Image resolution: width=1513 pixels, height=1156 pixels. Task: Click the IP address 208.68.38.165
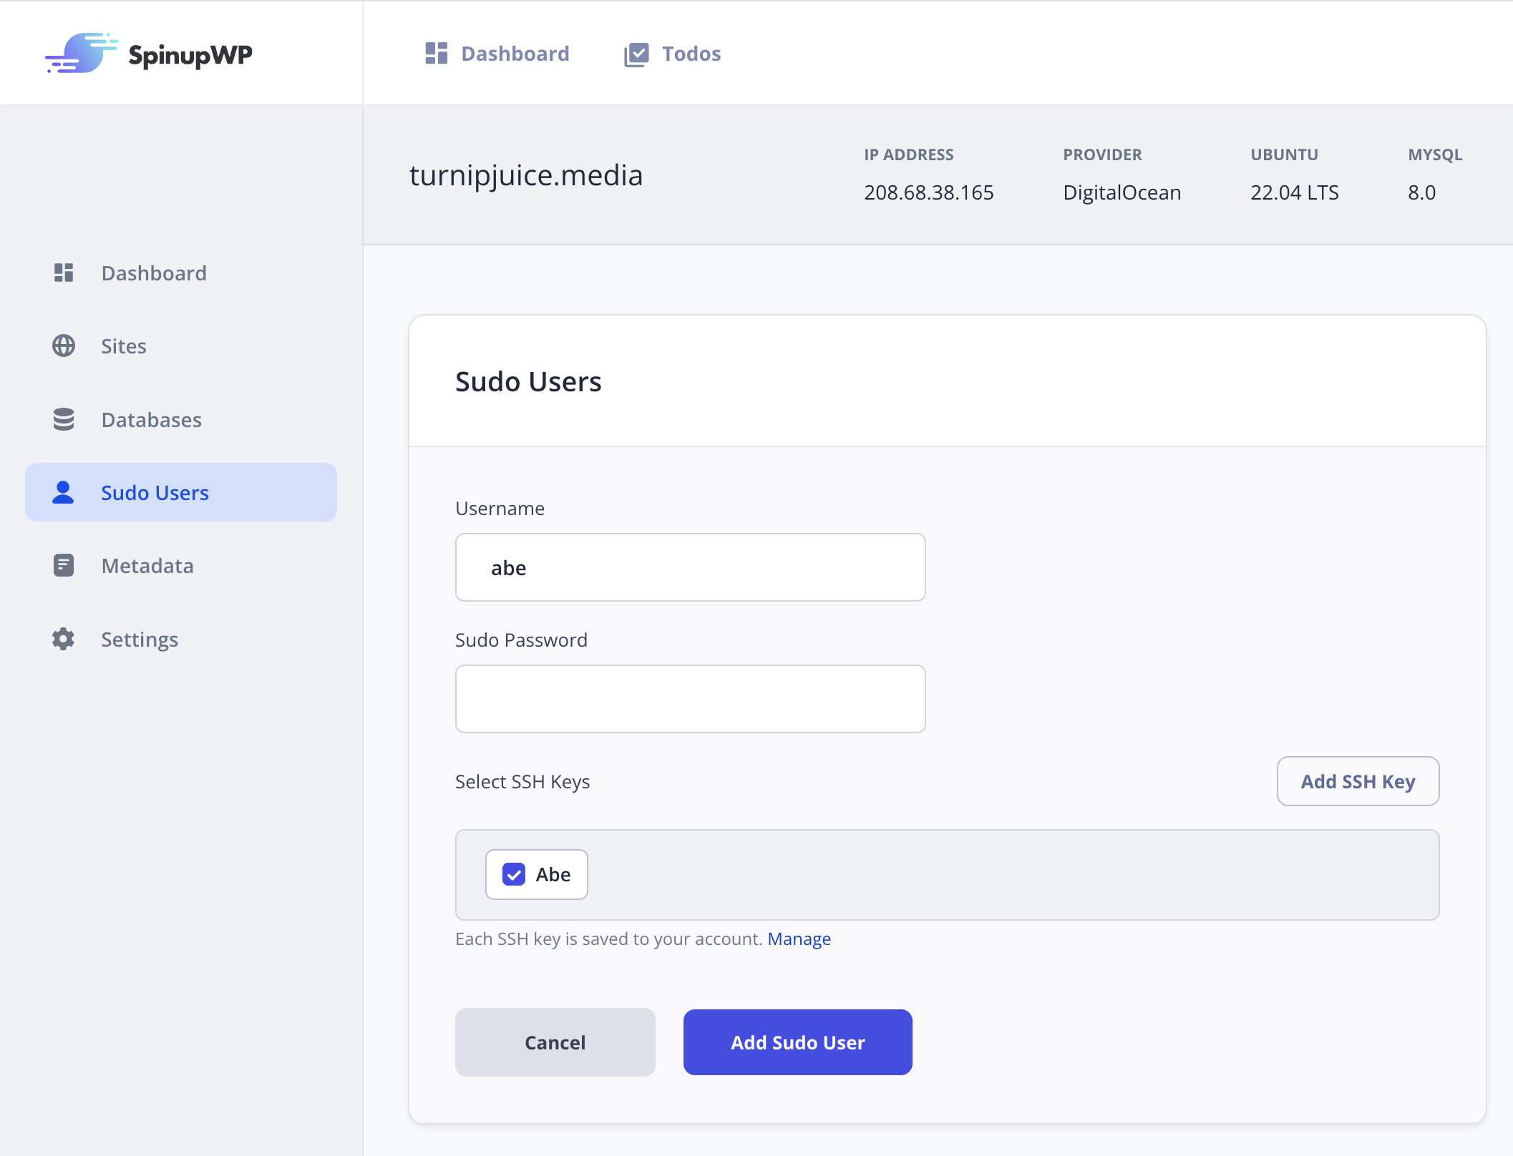point(929,192)
